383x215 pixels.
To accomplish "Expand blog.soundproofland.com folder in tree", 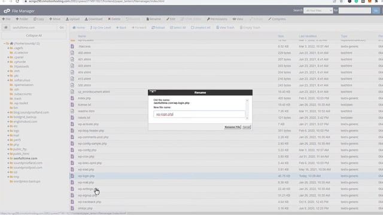I will (x=8, y=112).
